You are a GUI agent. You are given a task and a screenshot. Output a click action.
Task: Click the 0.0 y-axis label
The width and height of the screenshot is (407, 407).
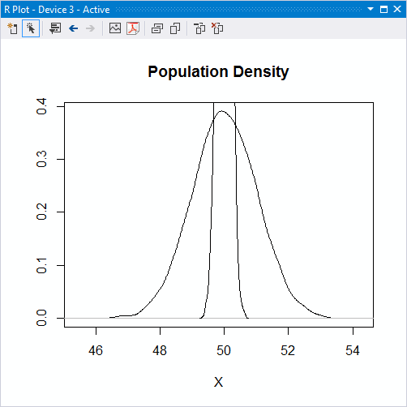click(x=41, y=318)
